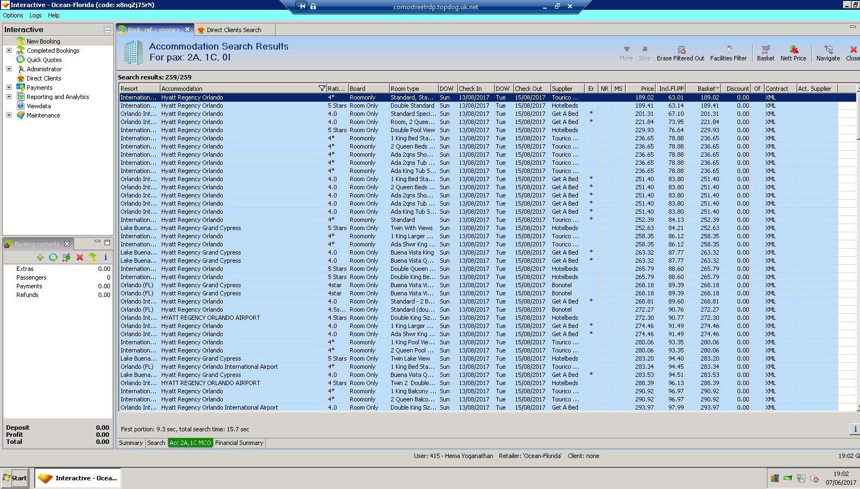
Task: Toggle Nett Price display
Action: click(793, 53)
